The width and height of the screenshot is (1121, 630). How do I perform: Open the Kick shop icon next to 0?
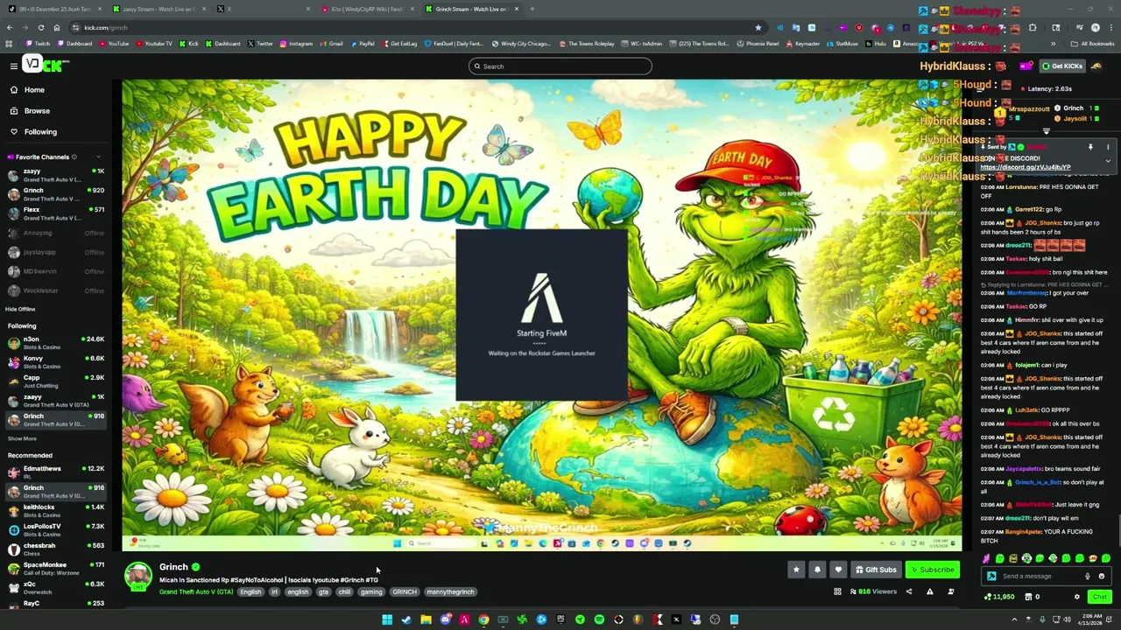(x=1027, y=597)
